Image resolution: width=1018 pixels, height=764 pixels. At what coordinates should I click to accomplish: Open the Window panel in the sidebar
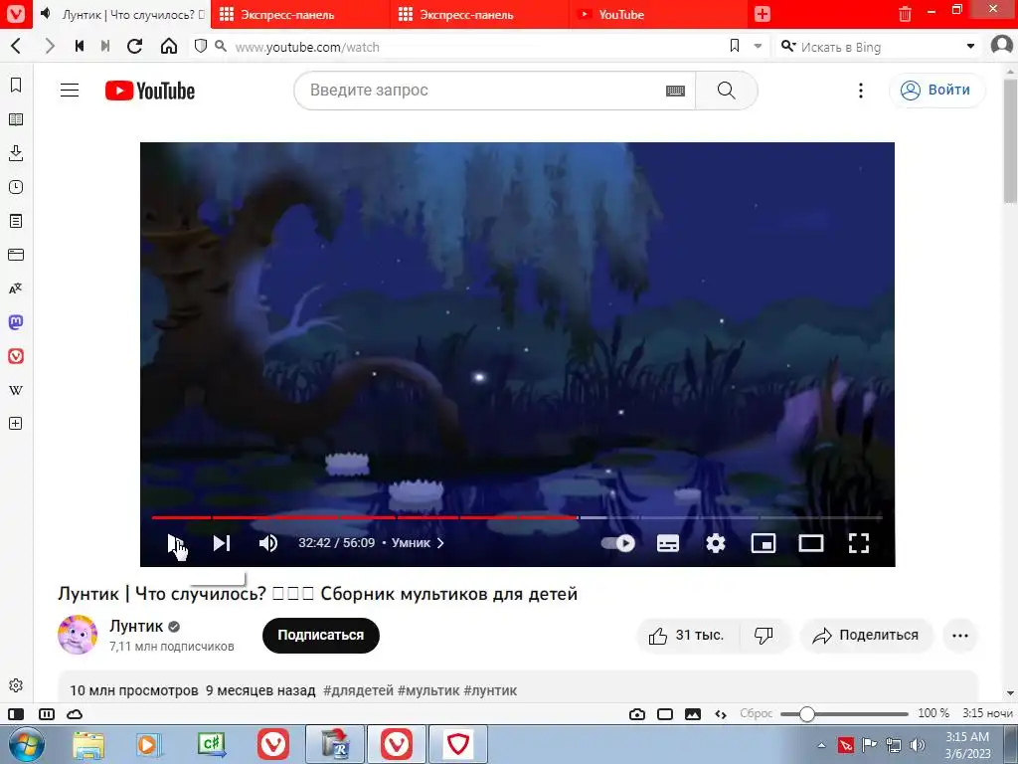point(16,255)
